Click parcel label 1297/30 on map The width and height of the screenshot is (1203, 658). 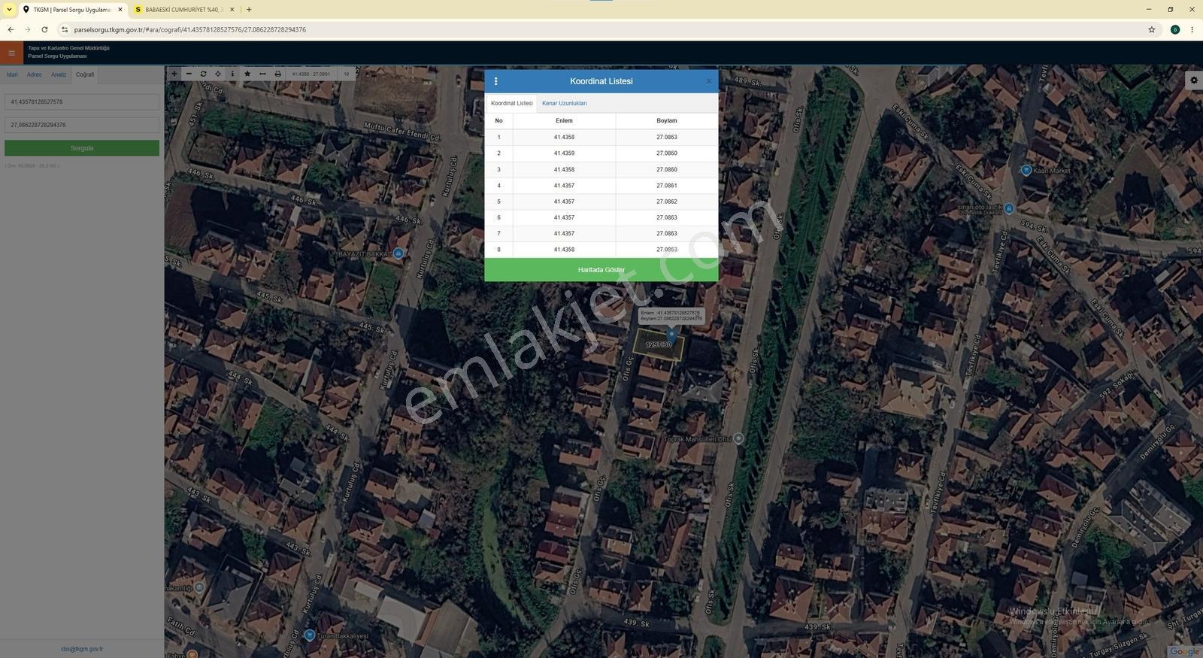pos(659,344)
